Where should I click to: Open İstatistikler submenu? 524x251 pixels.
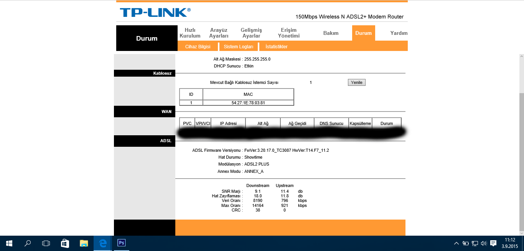click(276, 47)
